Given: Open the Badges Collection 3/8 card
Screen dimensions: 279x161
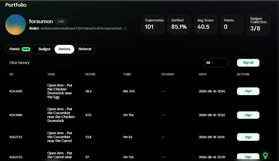Looking at the screenshot, I should [x=258, y=25].
